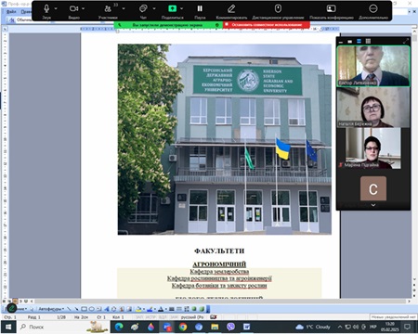The height and width of the screenshot is (334, 418).
Task: Toggle the Zoom video camera
Action: click(73, 9)
